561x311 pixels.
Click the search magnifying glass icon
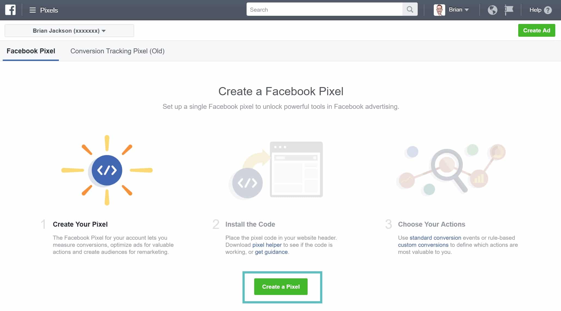[x=410, y=9]
